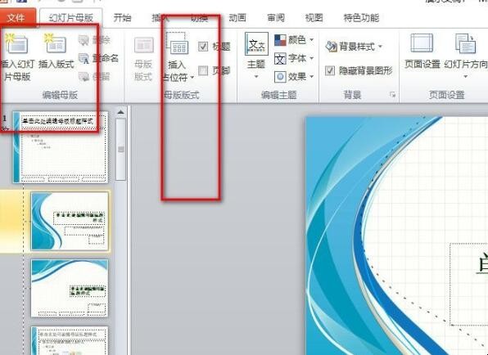This screenshot has height=355, width=488.
Task: Click the Insert Slide Master (插入幻灯片母版) icon
Action: point(17,43)
